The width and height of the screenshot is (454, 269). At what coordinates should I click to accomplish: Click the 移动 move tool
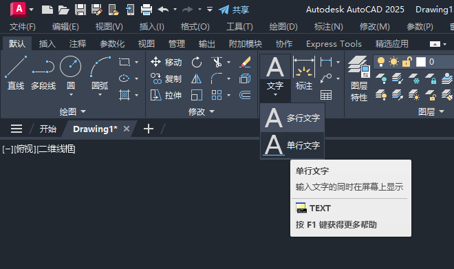pos(166,62)
